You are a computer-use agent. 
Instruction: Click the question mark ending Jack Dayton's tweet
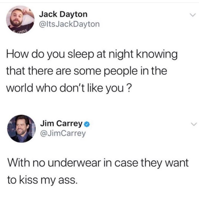130,88
